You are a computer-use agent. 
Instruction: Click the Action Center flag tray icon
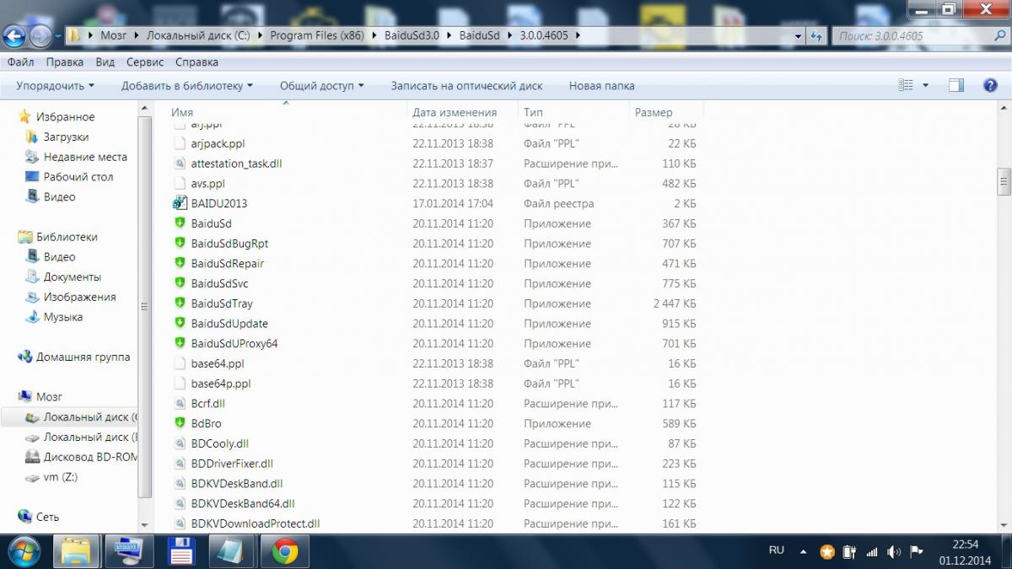[916, 552]
